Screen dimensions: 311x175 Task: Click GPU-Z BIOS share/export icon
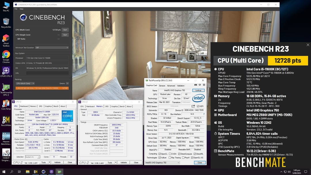click(193, 106)
